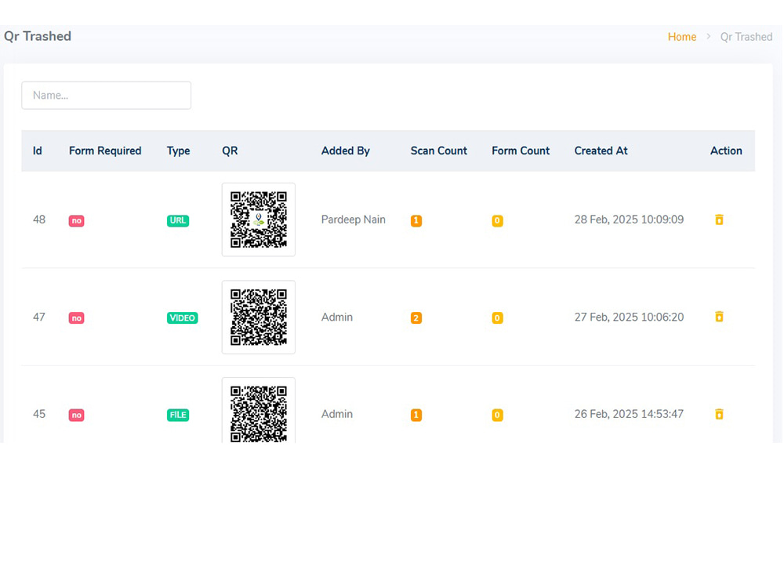784x588 pixels.
Task: Click the Created At column header
Action: (x=601, y=151)
